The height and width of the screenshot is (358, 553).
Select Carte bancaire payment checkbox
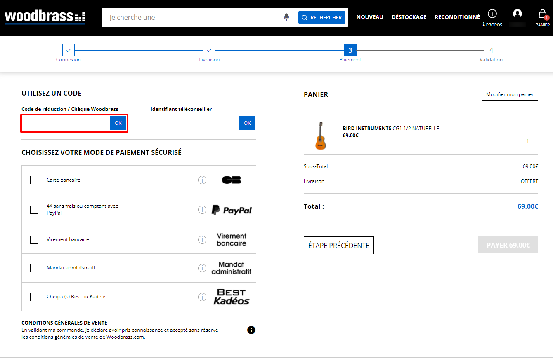(x=34, y=180)
